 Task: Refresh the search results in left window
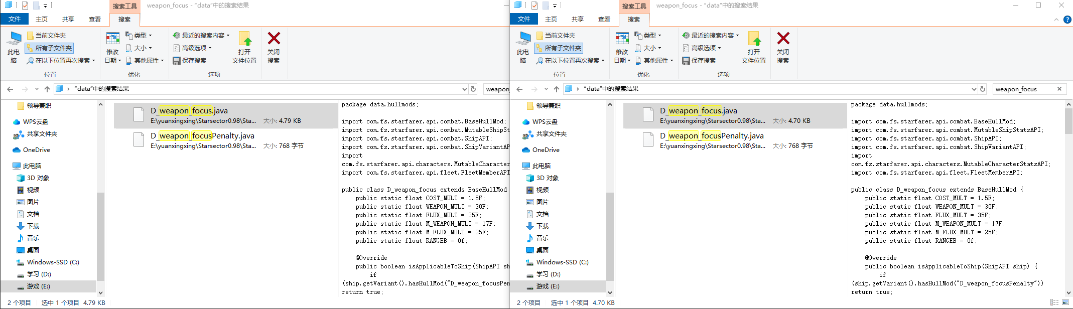pyautogui.click(x=473, y=89)
